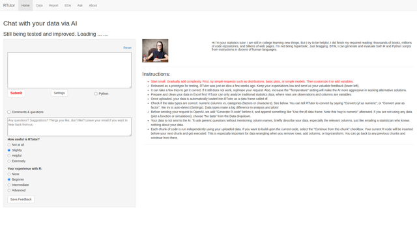Image resolution: width=417 pixels, height=234 pixels.
Task: Open the Ask tab
Action: pos(79,5)
